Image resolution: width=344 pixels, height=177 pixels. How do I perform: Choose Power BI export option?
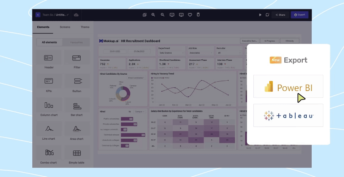[288, 87]
